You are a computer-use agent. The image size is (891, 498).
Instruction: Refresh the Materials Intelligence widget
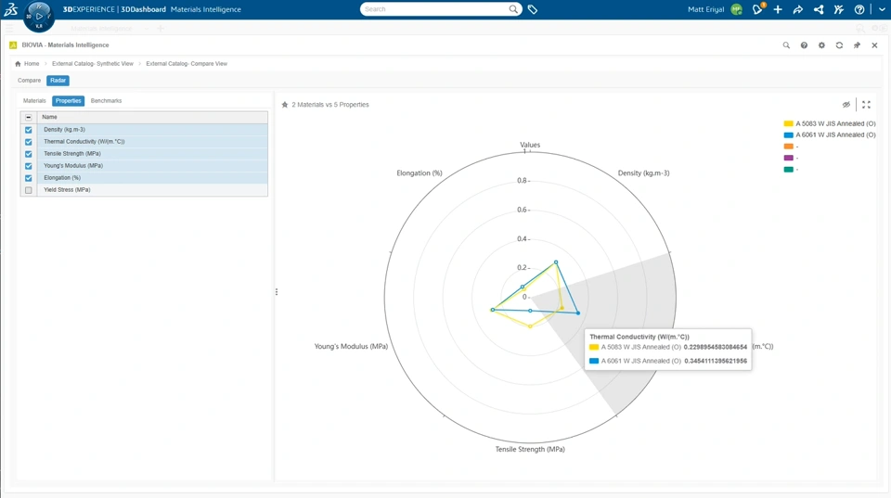click(839, 45)
